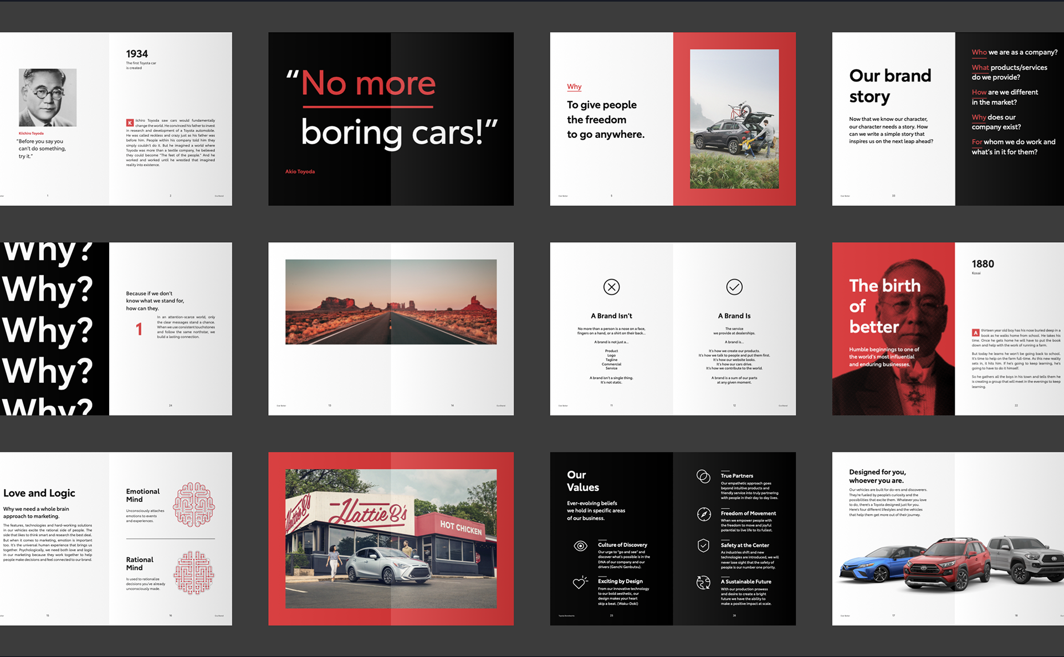
Task: Click the overlapping circles icon beside True Partners
Action: 703,476
